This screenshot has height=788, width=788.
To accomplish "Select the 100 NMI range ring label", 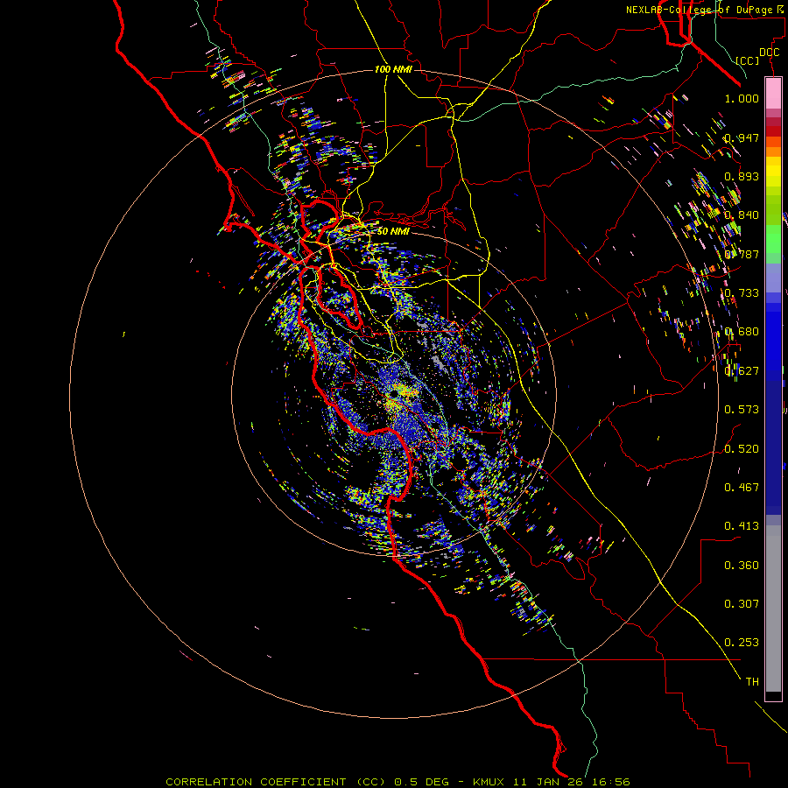I will click(393, 69).
